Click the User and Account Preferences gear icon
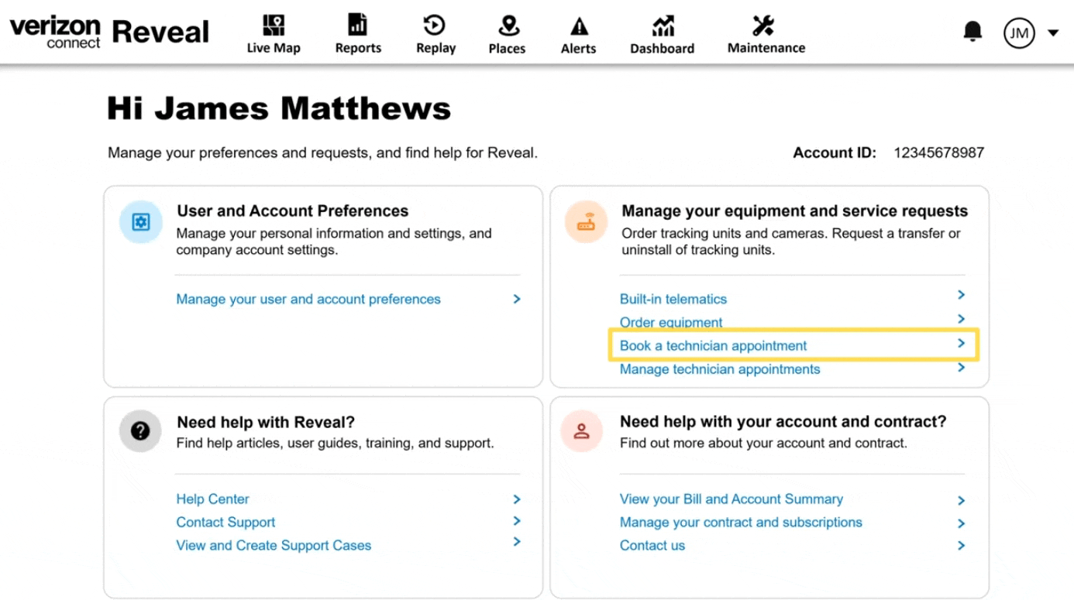Image resolution: width=1074 pixels, height=600 pixels. [x=141, y=222]
